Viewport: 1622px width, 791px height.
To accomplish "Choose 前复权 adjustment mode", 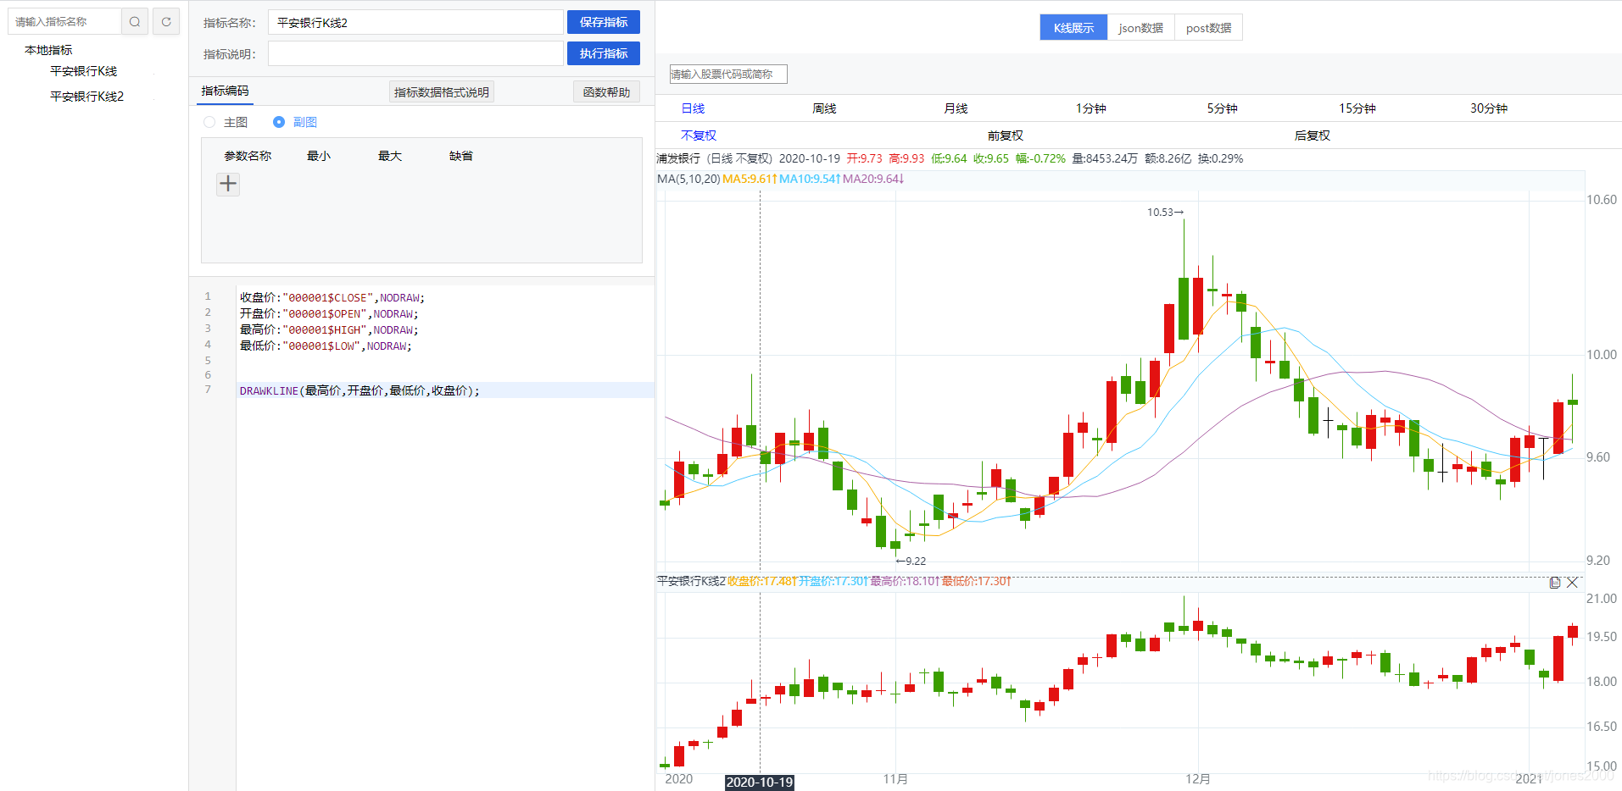I will pos(1006,136).
